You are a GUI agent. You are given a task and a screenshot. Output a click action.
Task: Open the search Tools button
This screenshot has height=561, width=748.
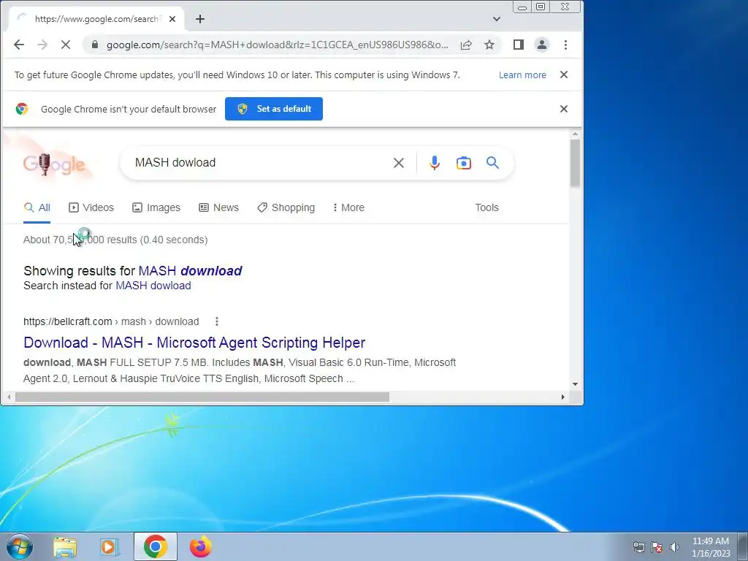pyautogui.click(x=486, y=207)
